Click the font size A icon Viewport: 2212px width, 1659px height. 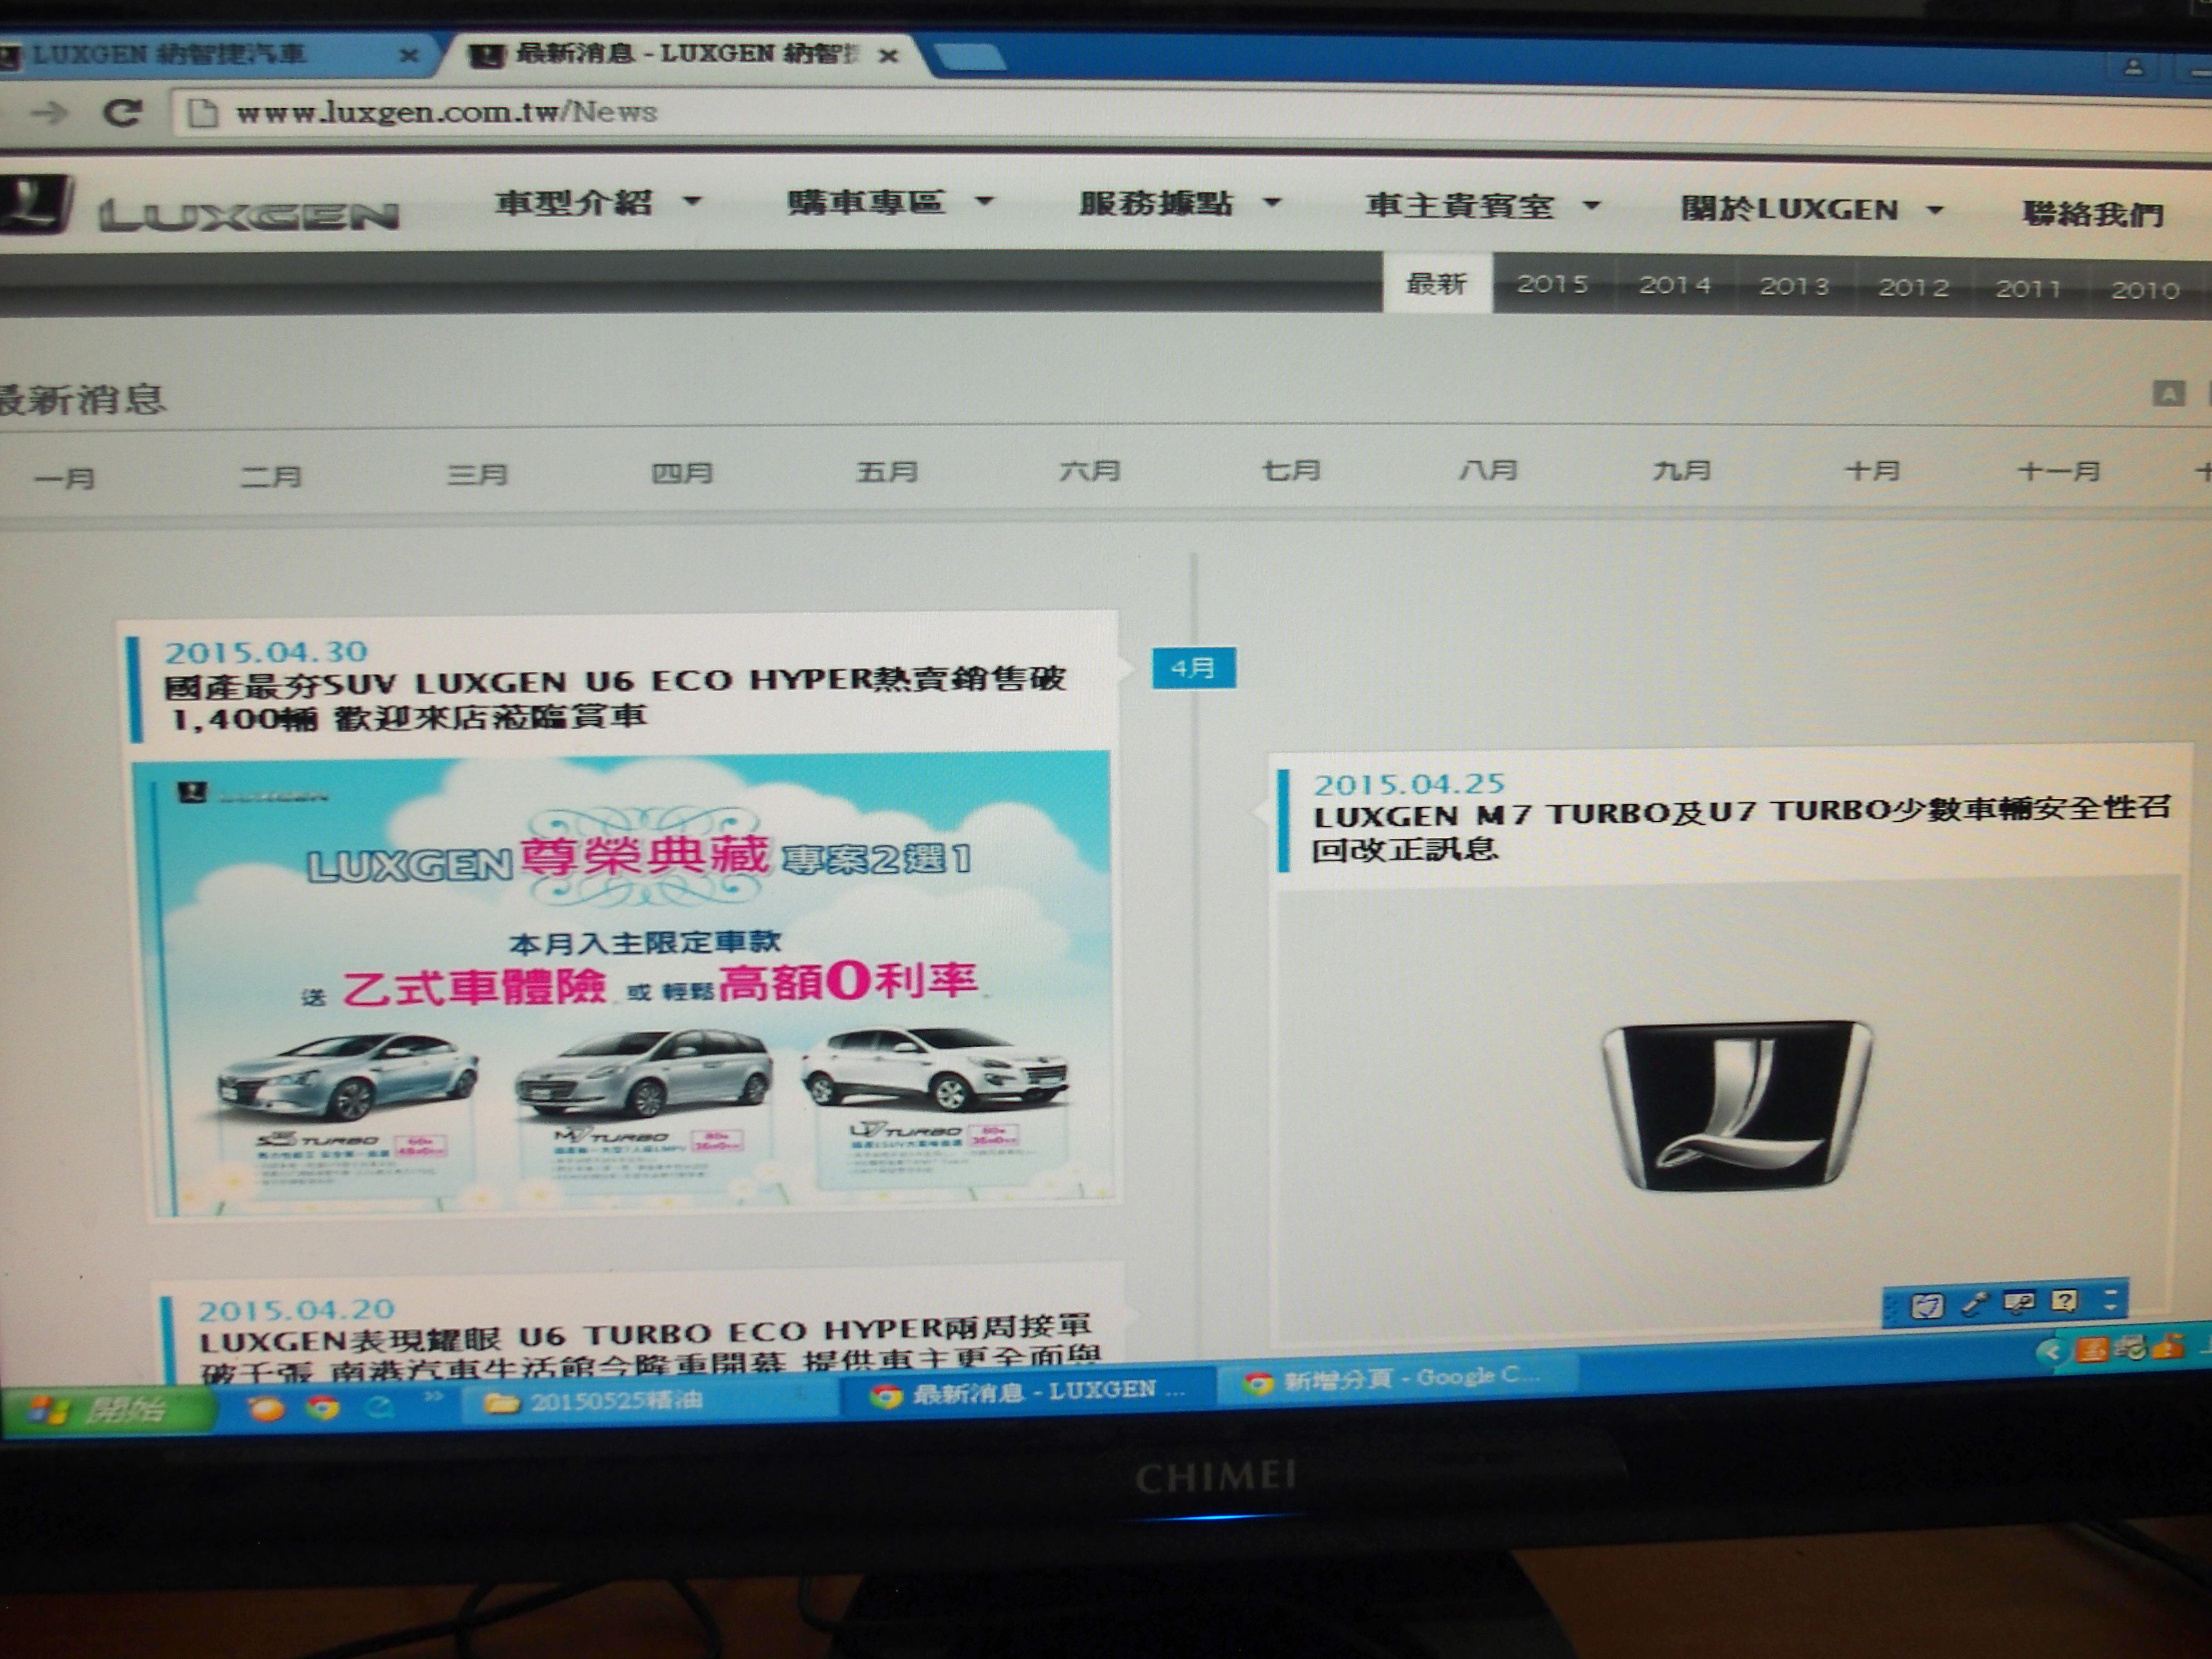(x=2168, y=393)
